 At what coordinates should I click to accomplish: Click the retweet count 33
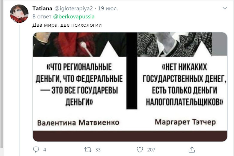pos(98,150)
